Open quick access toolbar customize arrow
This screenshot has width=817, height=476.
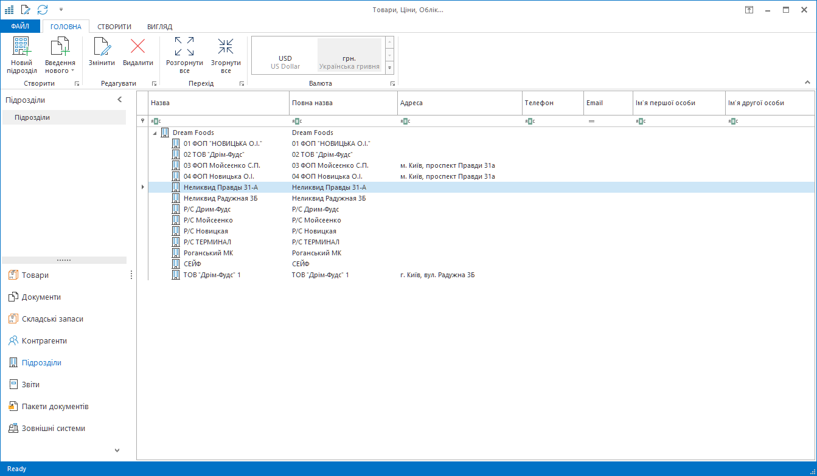tap(61, 10)
